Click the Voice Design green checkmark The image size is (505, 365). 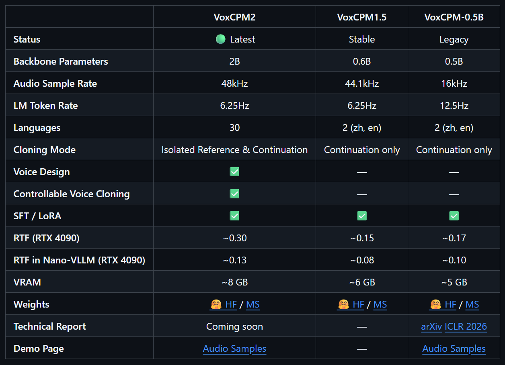pos(234,172)
